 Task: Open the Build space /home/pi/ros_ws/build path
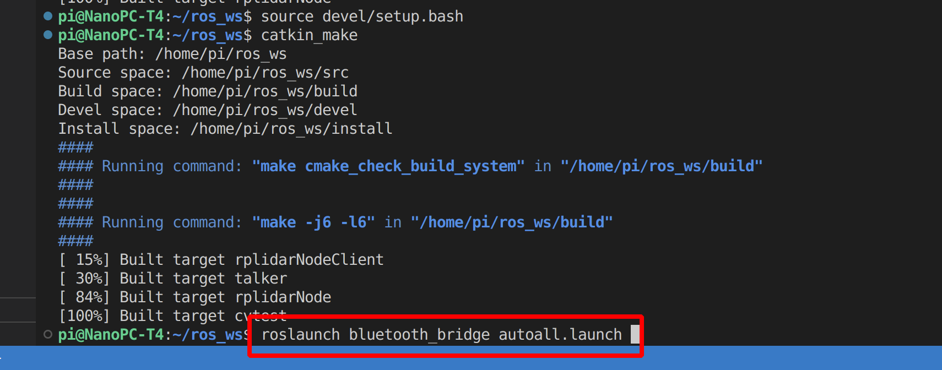[265, 91]
